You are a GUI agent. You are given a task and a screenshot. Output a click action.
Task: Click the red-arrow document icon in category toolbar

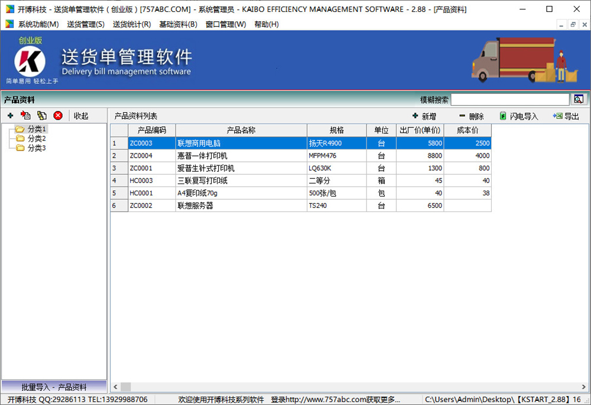coord(25,115)
